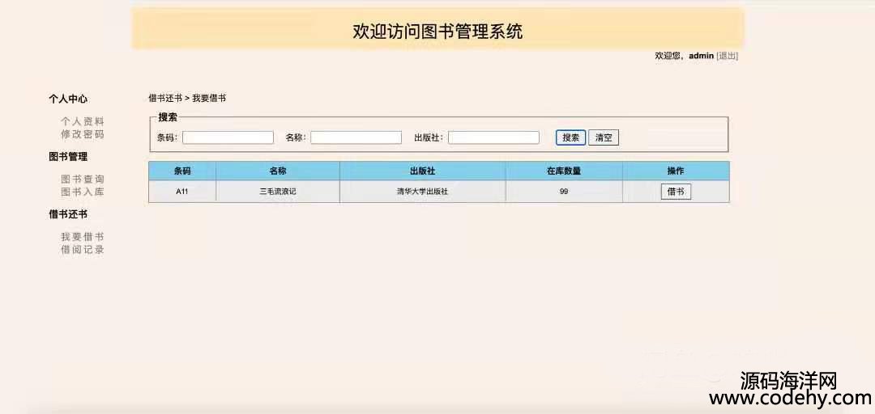Select the 三毛流浪记 name cell
Image resolution: width=875 pixels, height=414 pixels.
(x=277, y=192)
